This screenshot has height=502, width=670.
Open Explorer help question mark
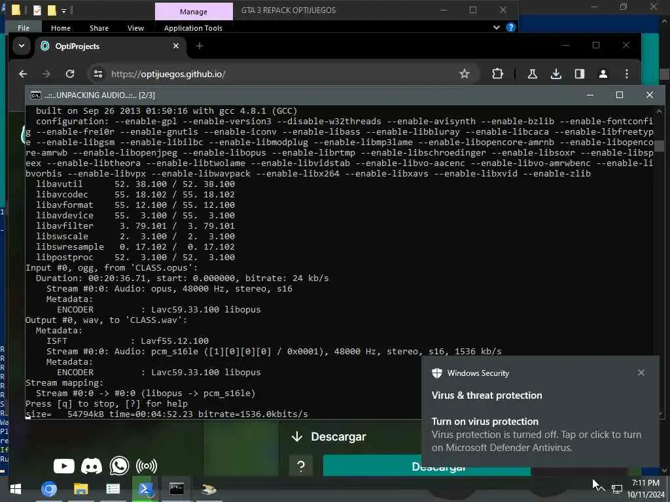click(510, 27)
